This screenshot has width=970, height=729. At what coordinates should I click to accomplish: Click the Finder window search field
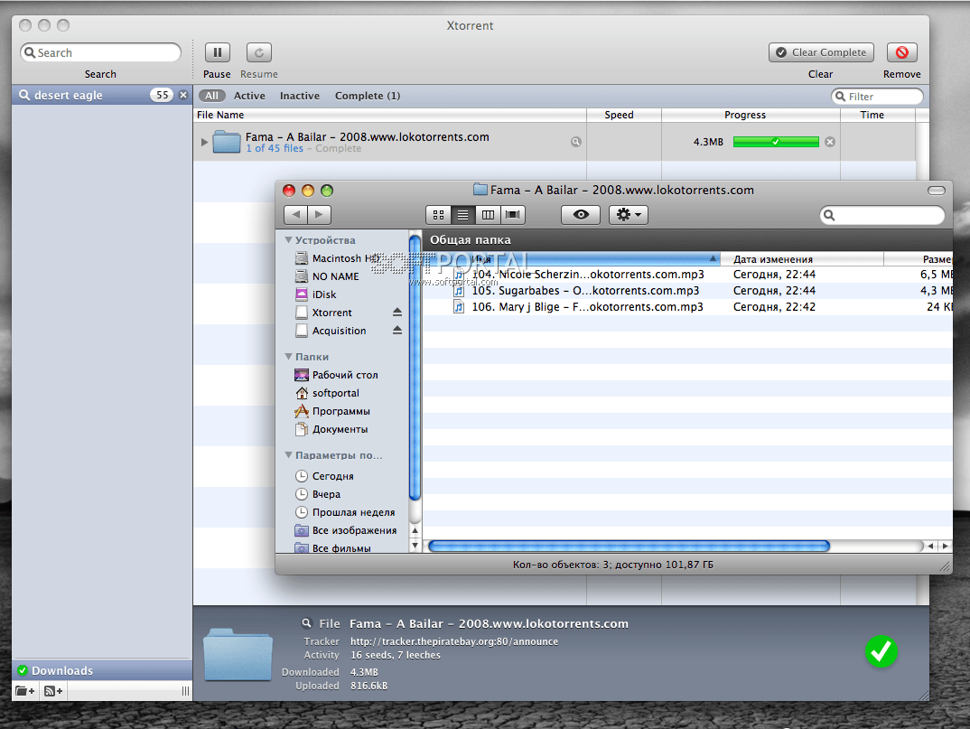click(x=882, y=215)
